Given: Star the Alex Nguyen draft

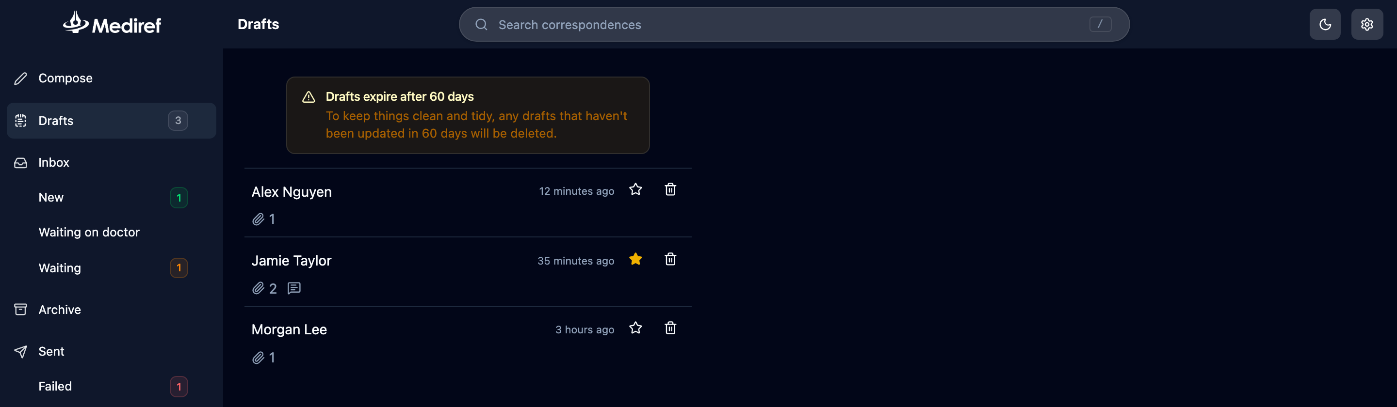Looking at the screenshot, I should tap(635, 189).
